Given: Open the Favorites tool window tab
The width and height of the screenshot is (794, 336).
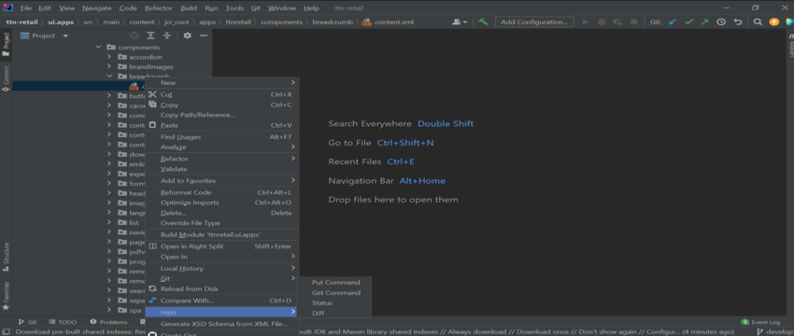Looking at the screenshot, I should (x=7, y=296).
